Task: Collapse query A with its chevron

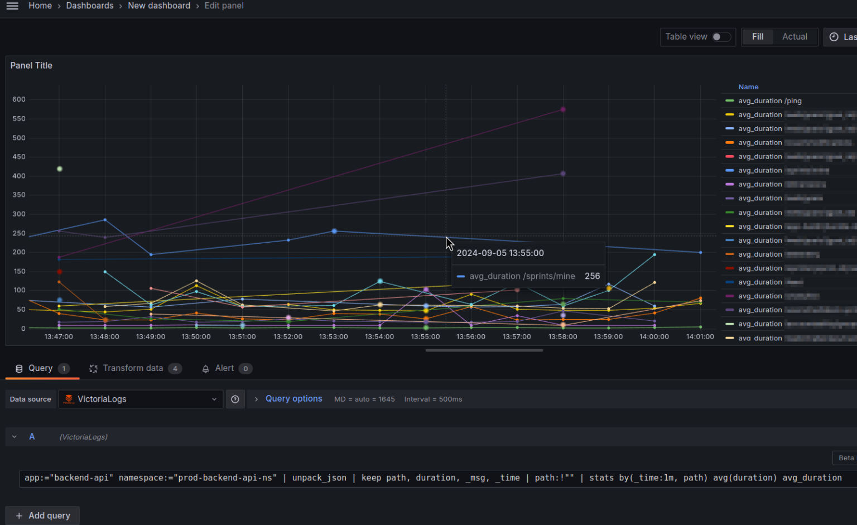Action: tap(14, 436)
